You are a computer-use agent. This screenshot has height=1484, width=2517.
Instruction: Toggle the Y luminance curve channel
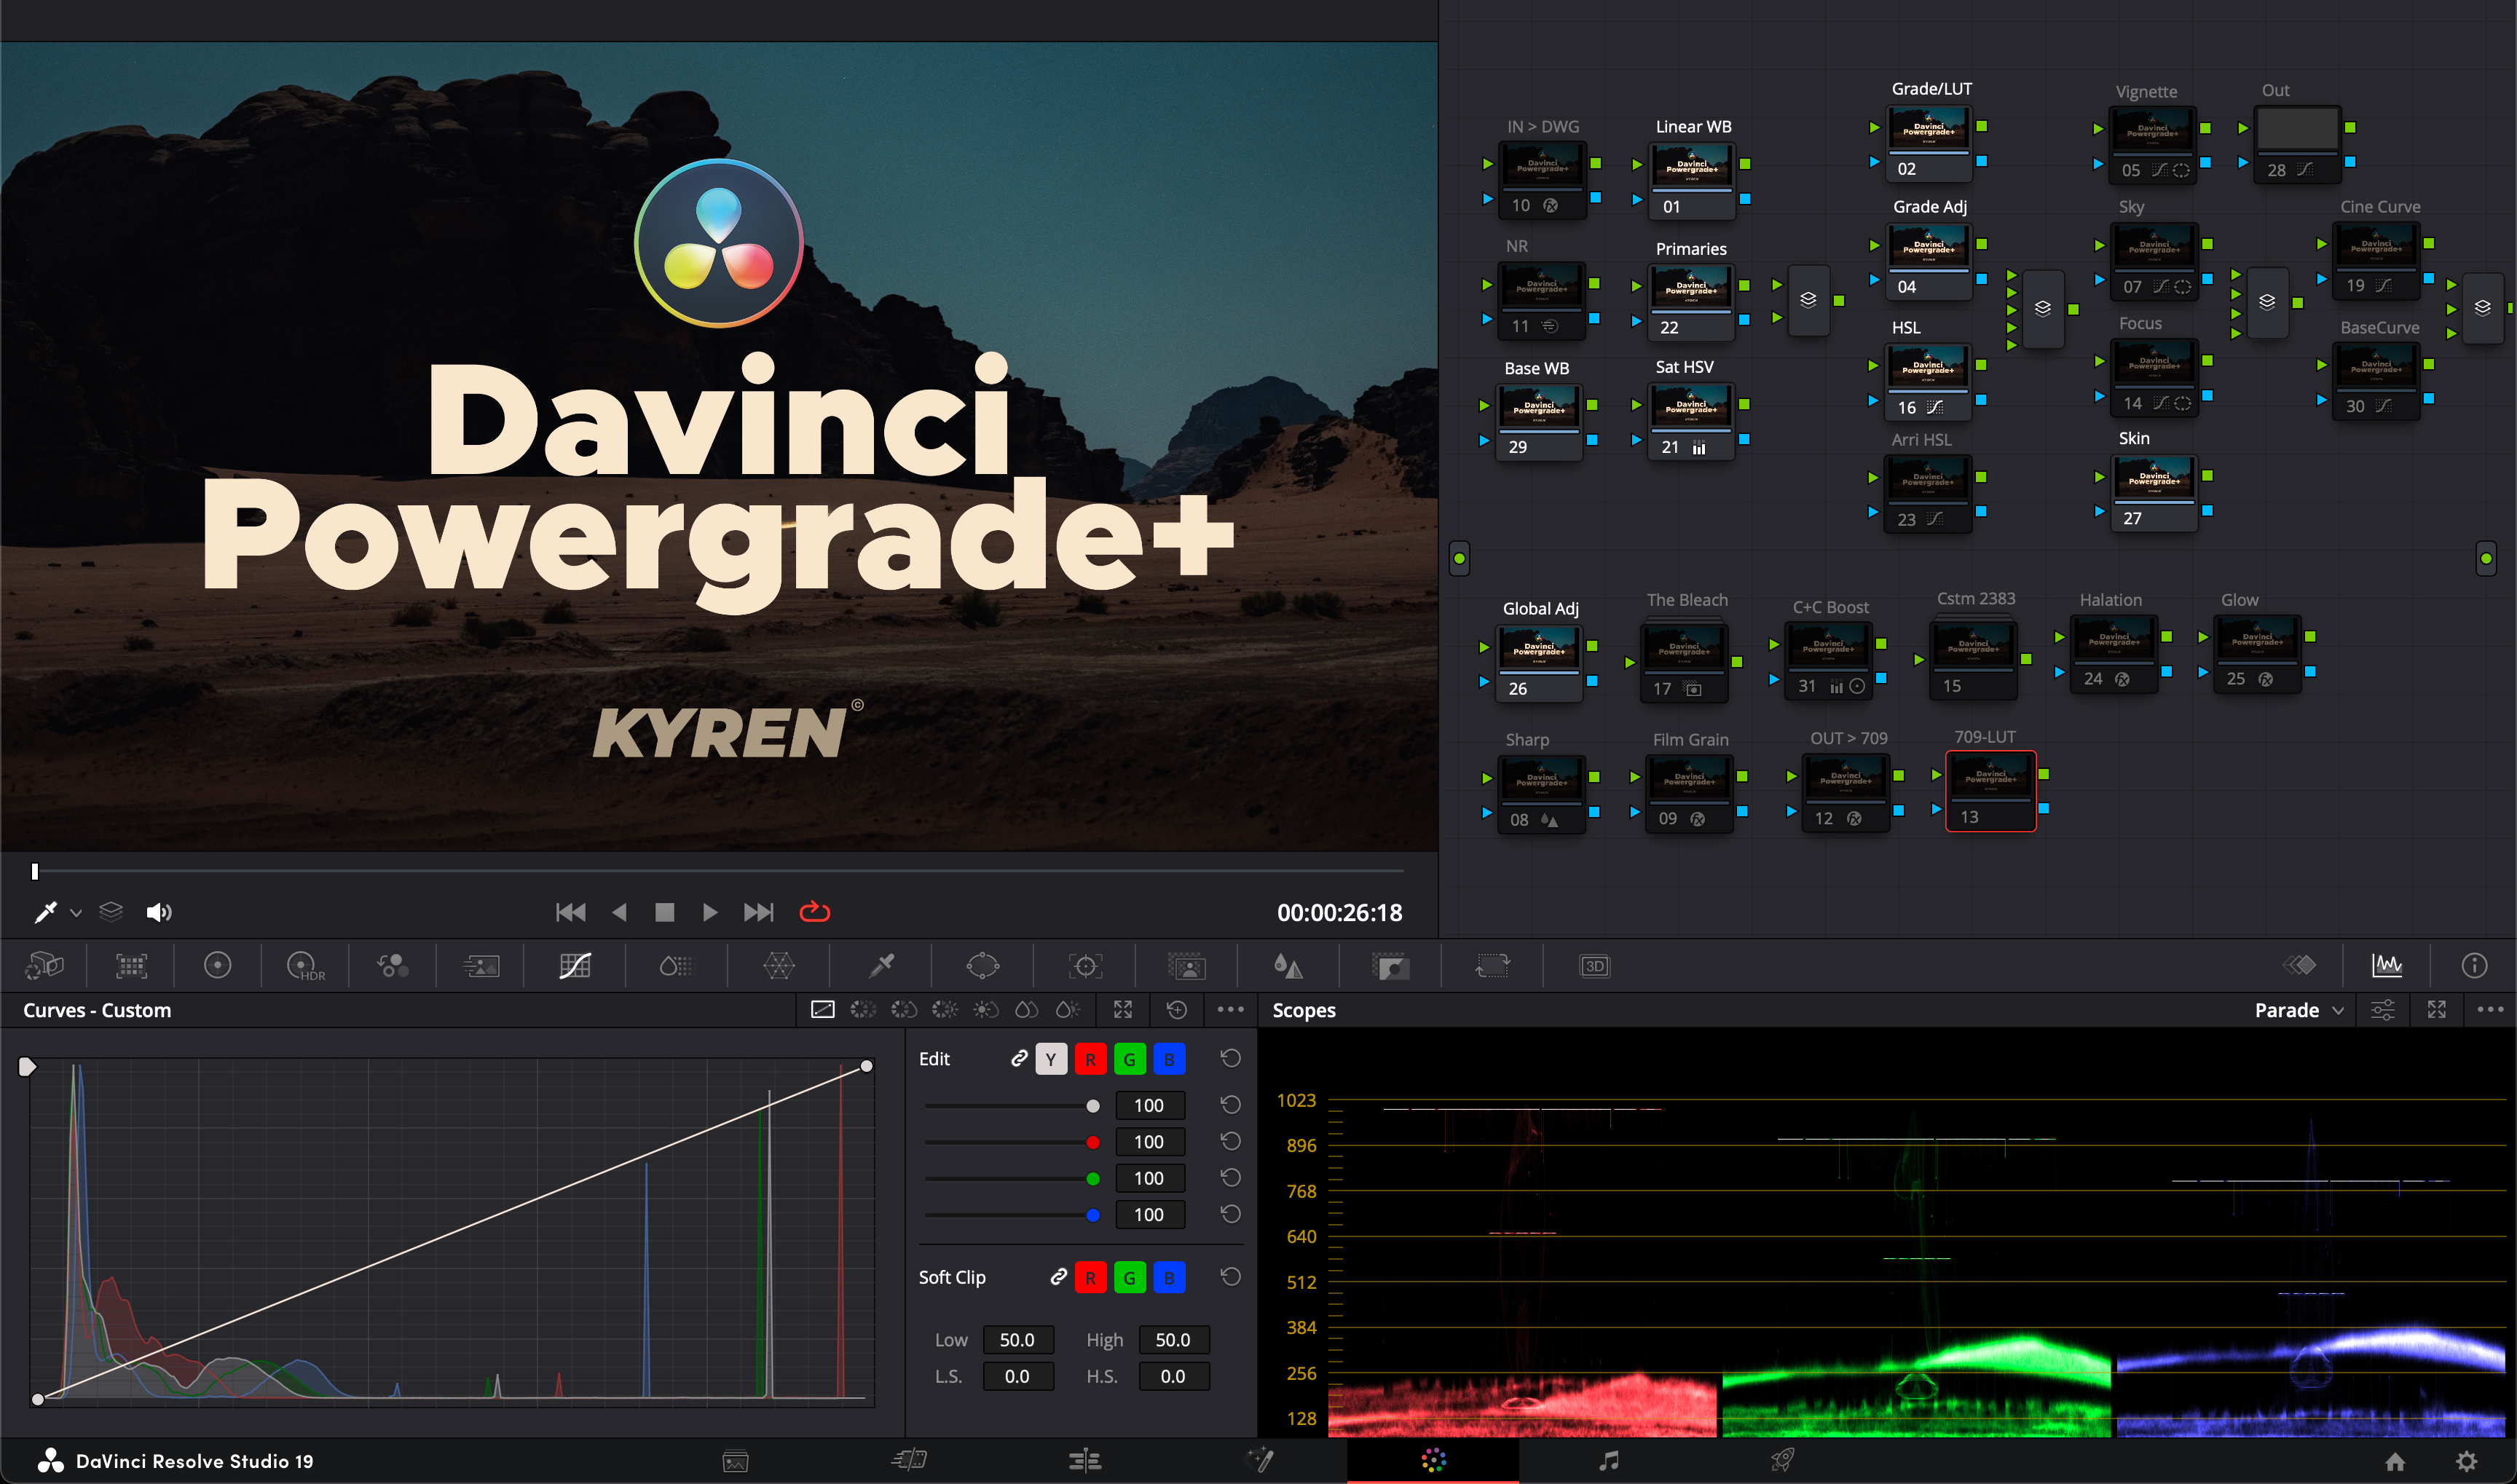click(1051, 1059)
